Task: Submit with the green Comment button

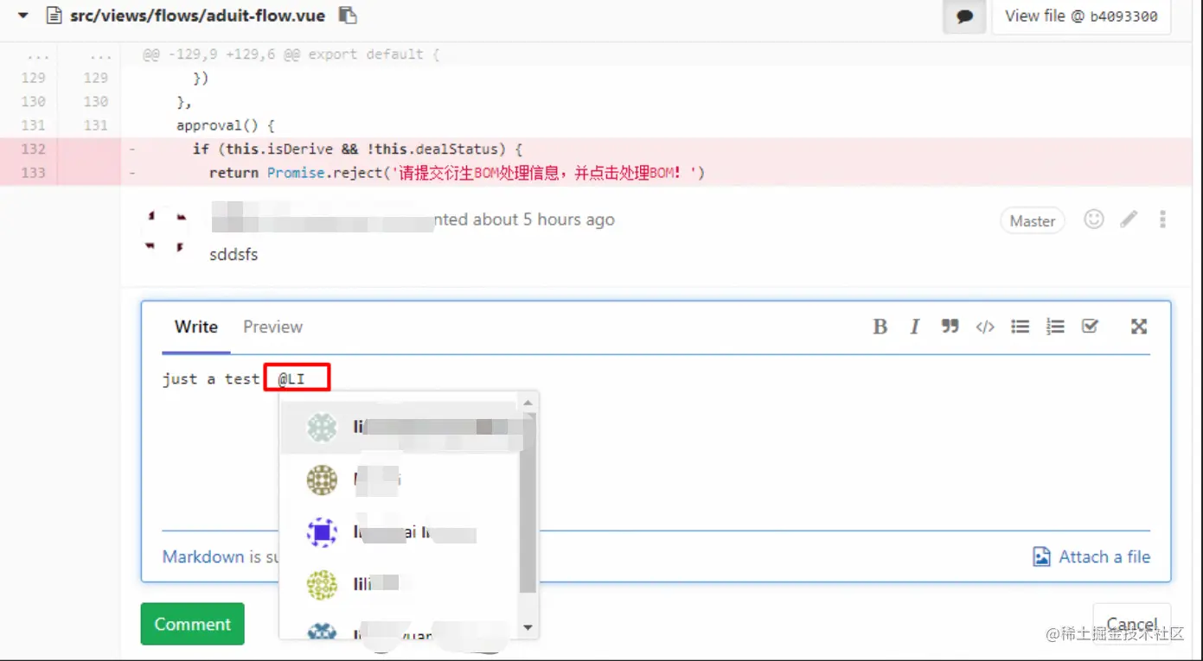Action: tap(192, 624)
